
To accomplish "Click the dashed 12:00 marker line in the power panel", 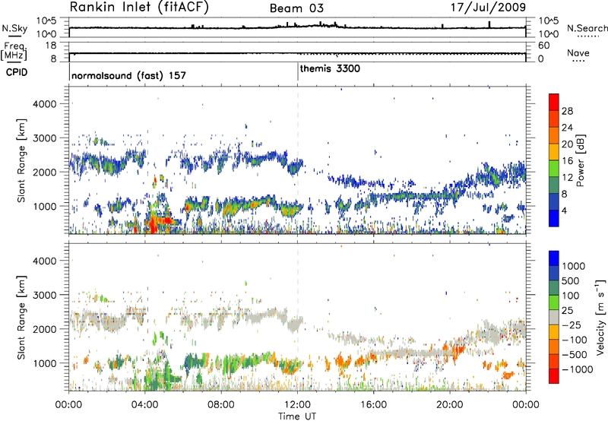I will (298, 160).
